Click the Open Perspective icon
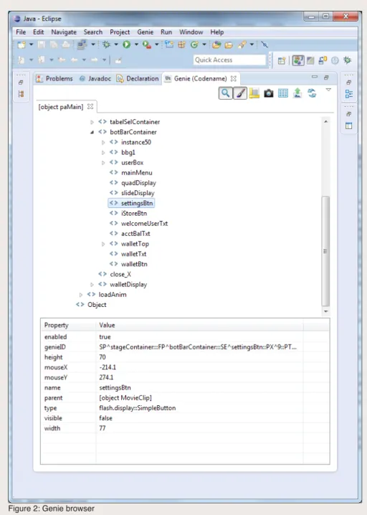Image resolution: width=367 pixels, height=515 pixels. 281,61
